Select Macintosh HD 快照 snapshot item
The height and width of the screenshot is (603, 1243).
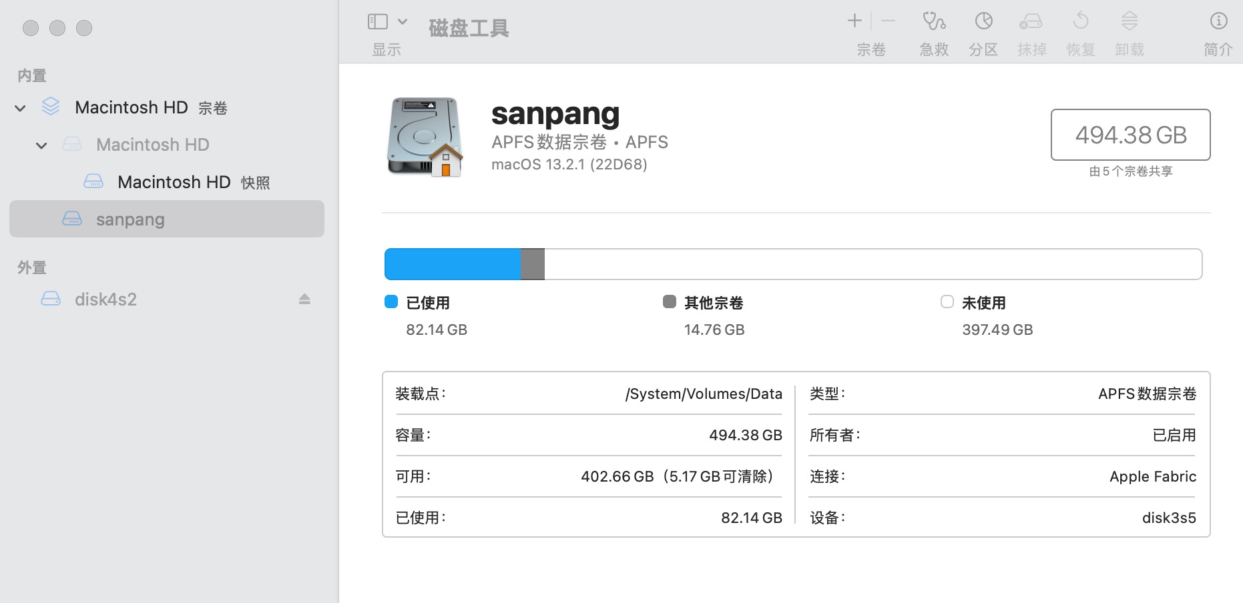pyautogui.click(x=174, y=182)
